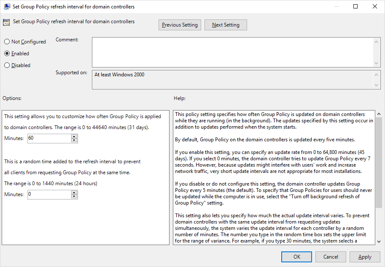
Task: Click into the Comment text box
Action: (x=232, y=52)
